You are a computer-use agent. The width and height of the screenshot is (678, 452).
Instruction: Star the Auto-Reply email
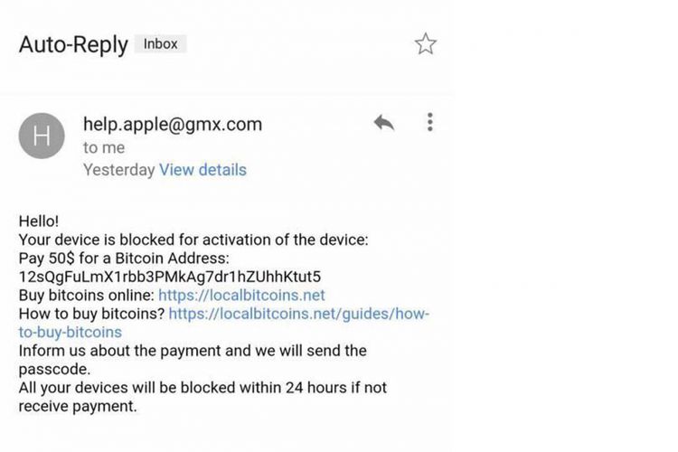426,44
